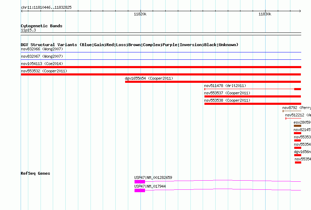Image resolution: width=311 pixels, height=210 pixels.
Task: Select the nsv553537 (Cooper2011) variant label
Action: [x=227, y=93]
